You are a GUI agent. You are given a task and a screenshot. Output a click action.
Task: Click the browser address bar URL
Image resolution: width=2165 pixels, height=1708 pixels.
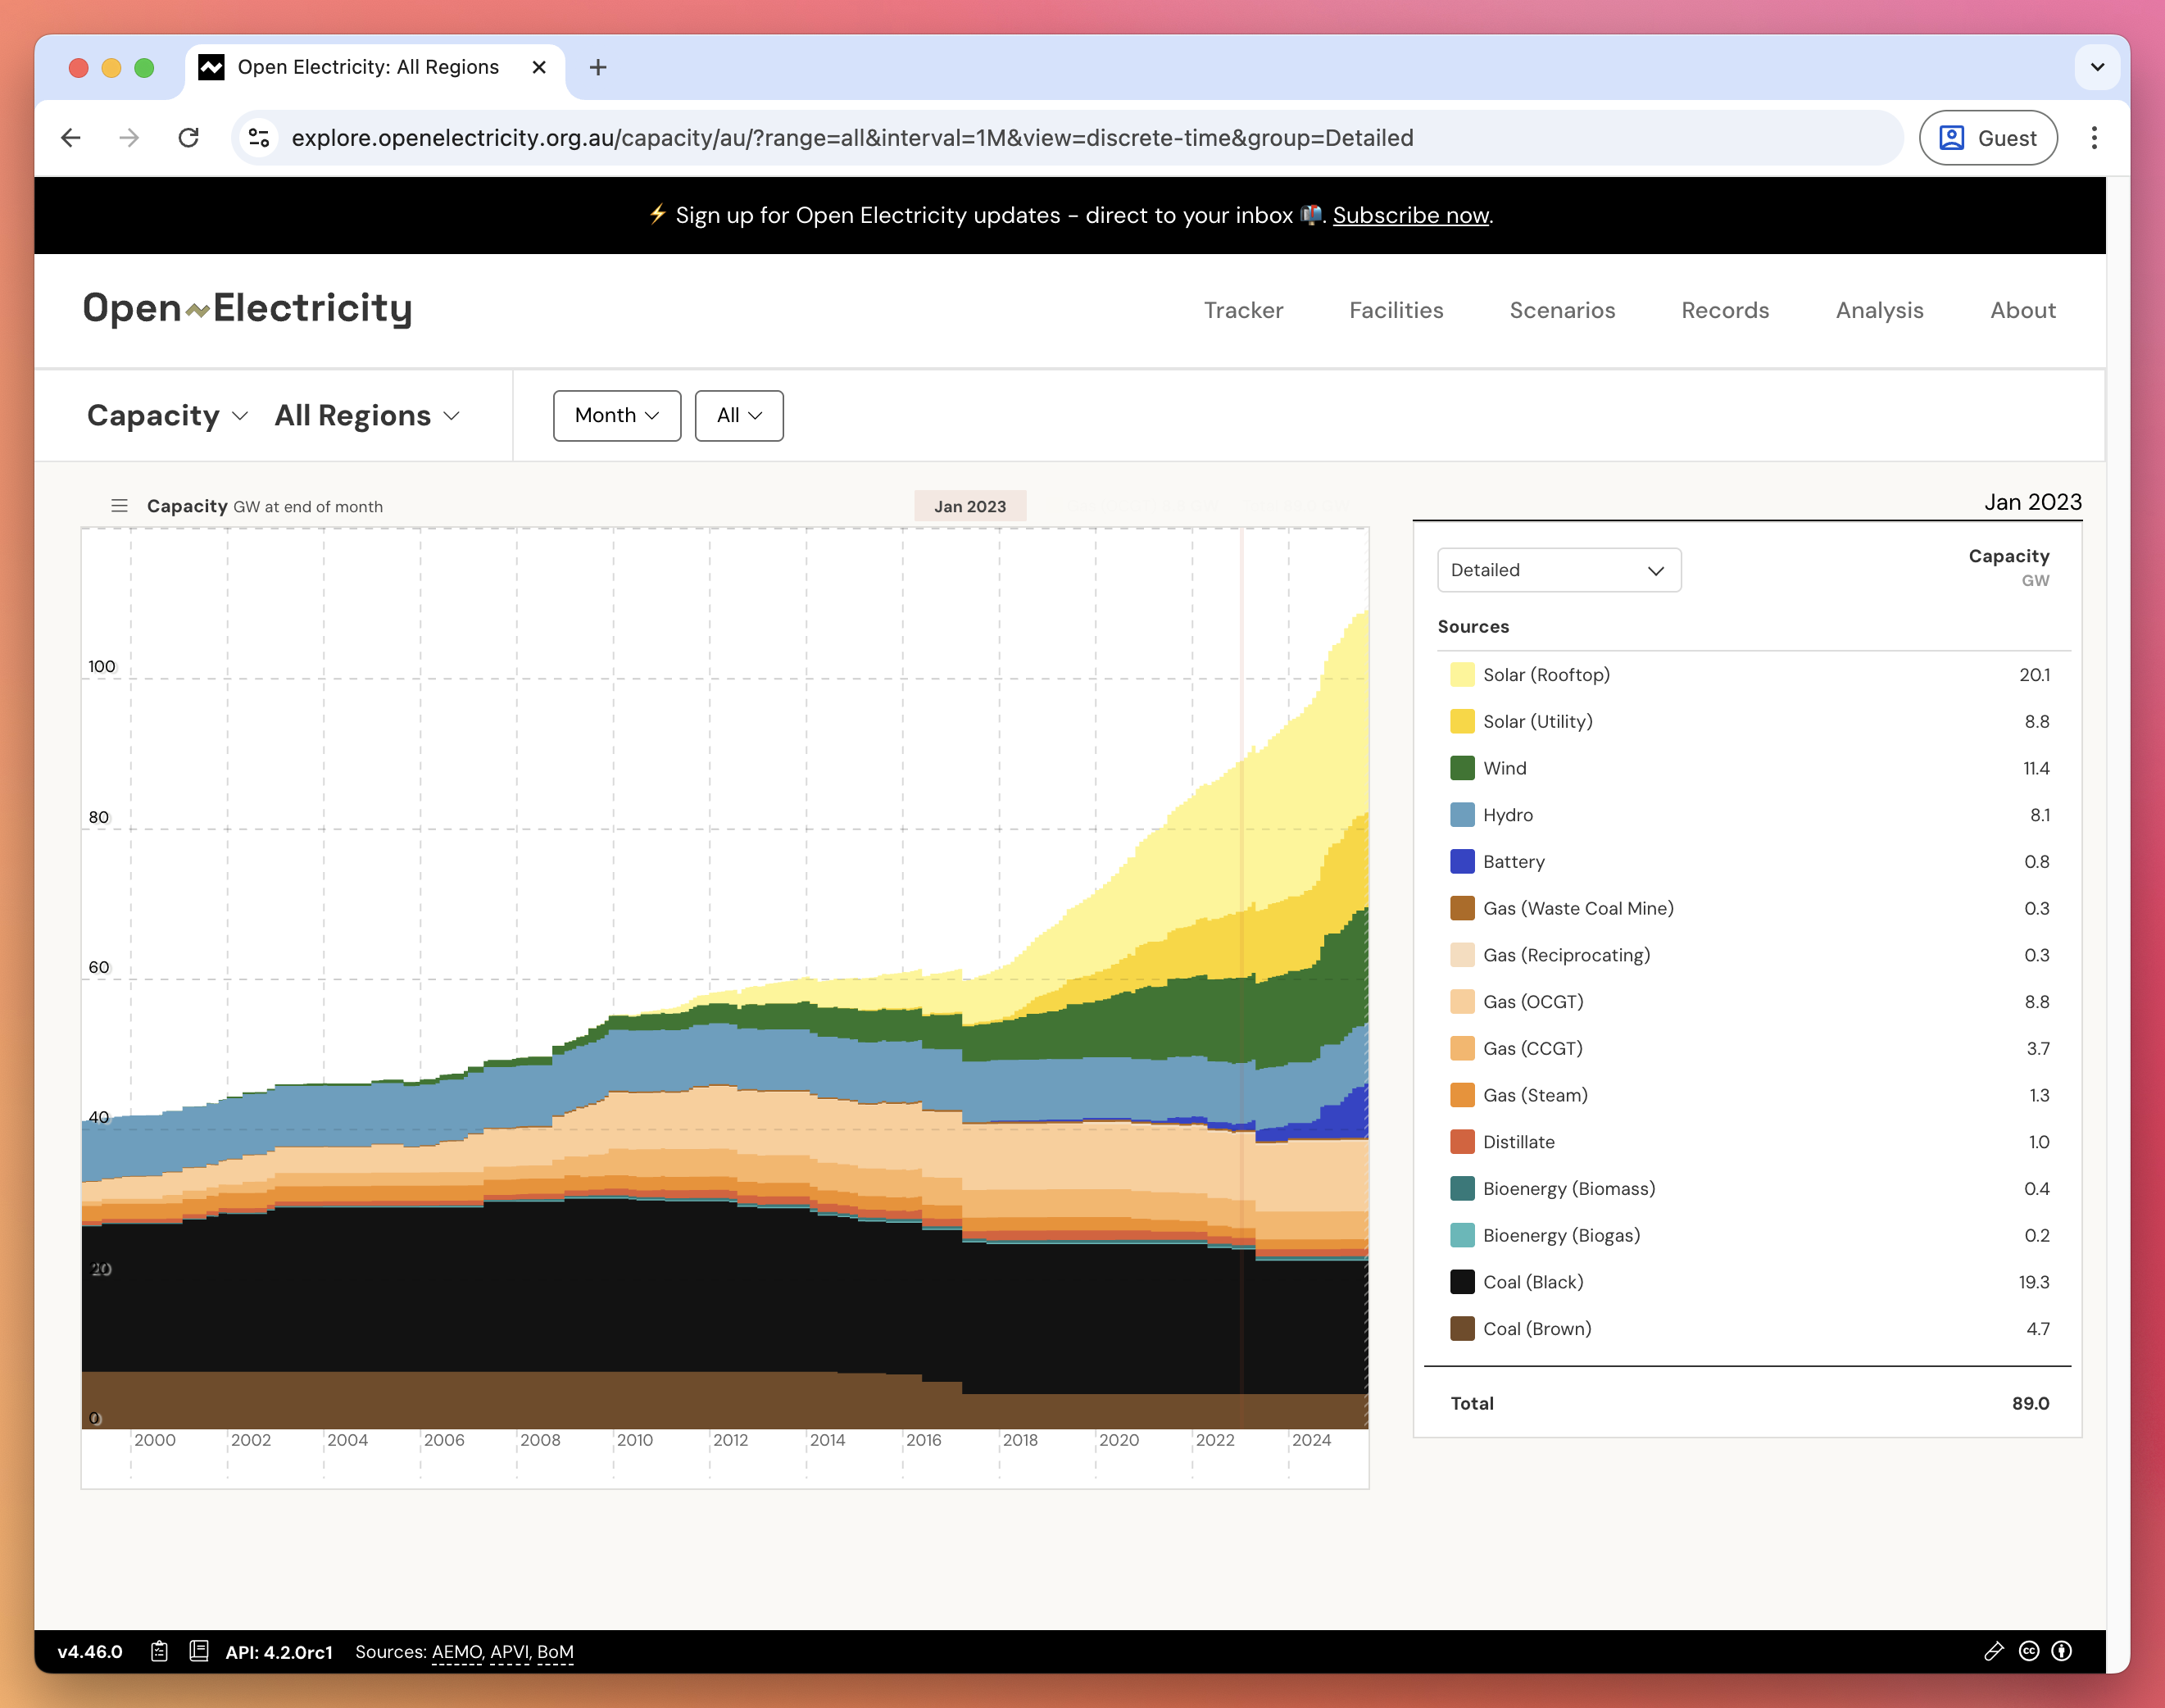coord(851,138)
